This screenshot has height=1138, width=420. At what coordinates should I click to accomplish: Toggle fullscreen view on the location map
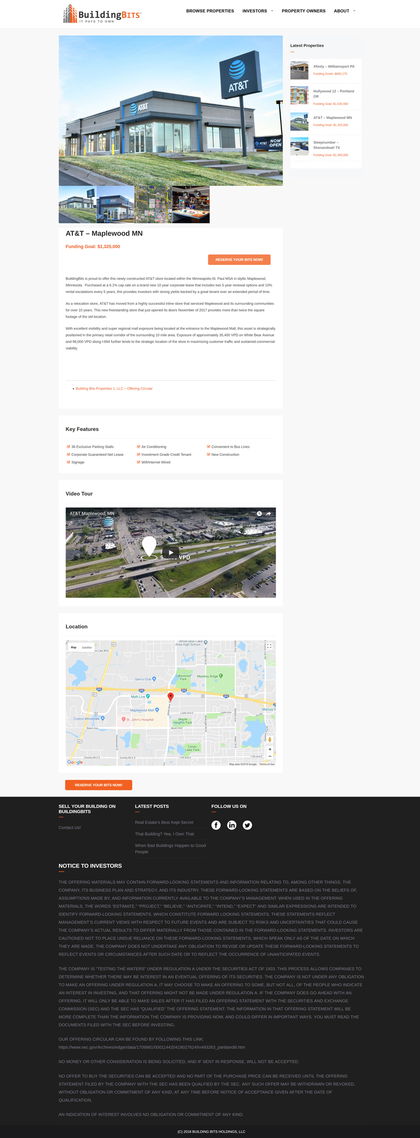[269, 647]
